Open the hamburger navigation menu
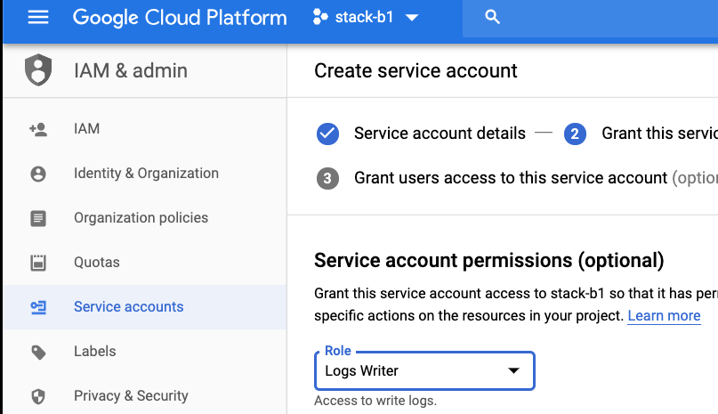 pyautogui.click(x=38, y=18)
